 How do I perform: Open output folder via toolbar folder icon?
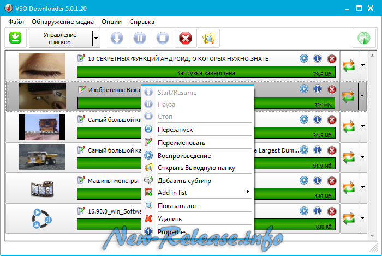(208, 38)
